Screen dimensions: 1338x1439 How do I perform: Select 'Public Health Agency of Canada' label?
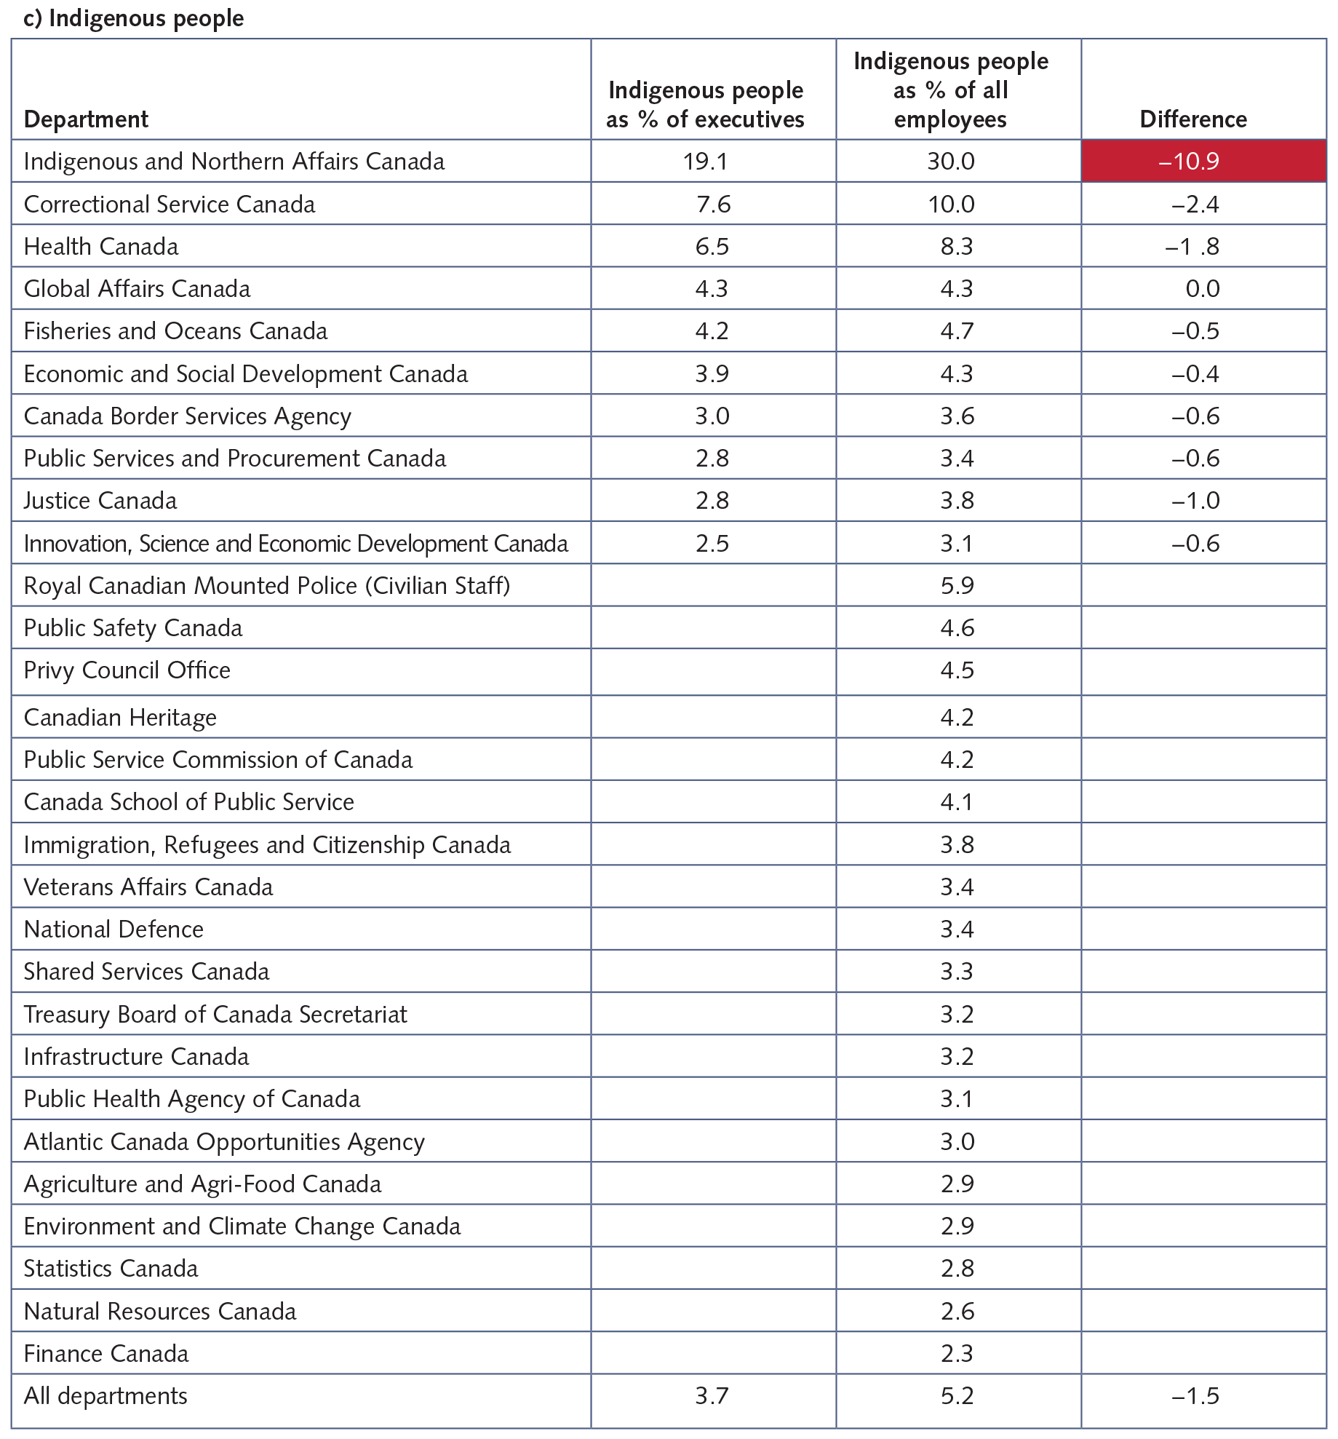click(192, 1098)
